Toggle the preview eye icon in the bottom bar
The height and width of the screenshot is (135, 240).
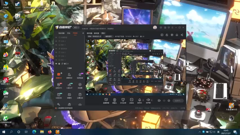pyautogui.click(x=164, y=100)
